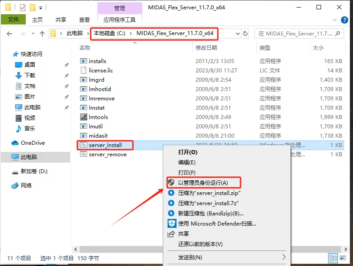Viewport: 353px width, 266px height.
Task: Click horizontal scrollbar left arrow
Action: tap(76, 249)
